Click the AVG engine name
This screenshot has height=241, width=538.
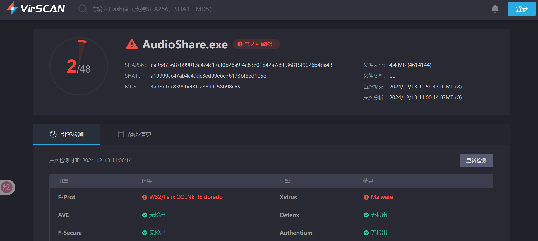tap(64, 215)
